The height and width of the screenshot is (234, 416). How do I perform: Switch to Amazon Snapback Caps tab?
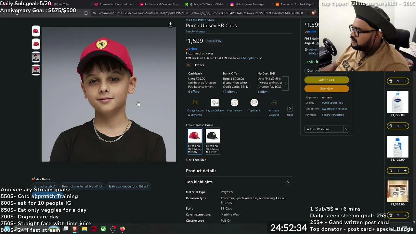[x=295, y=4]
